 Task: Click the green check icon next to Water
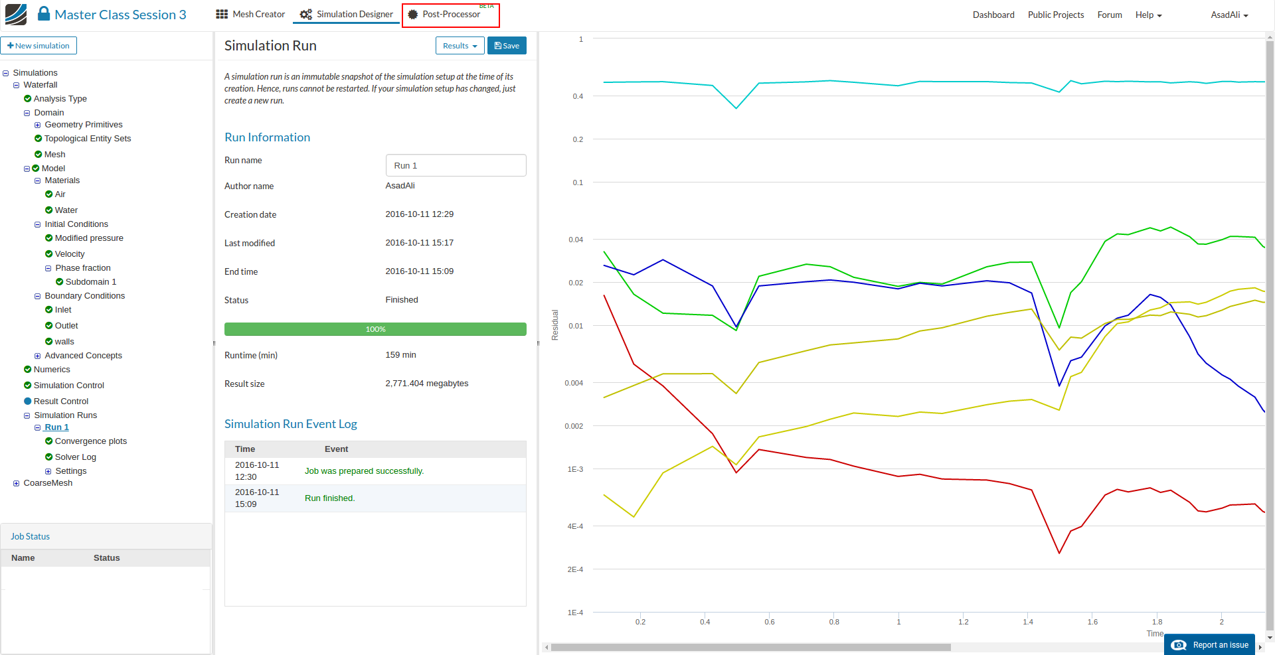(x=49, y=210)
